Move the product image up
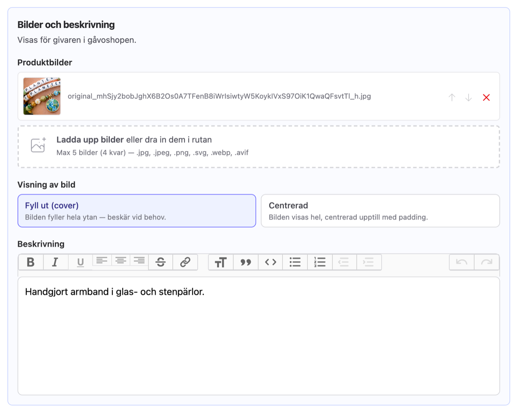 [452, 97]
